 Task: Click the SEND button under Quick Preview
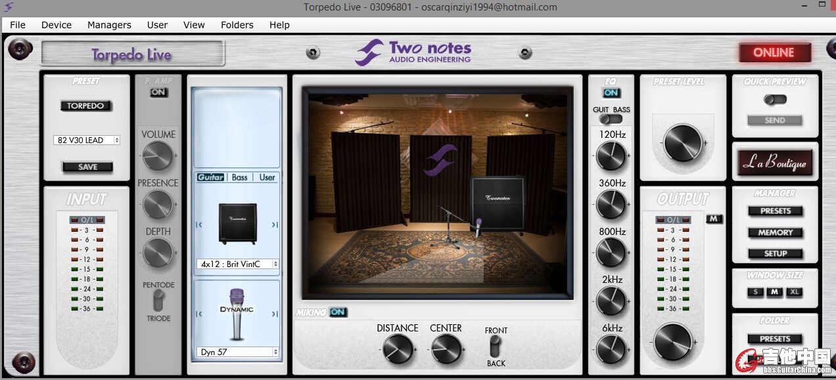(775, 120)
